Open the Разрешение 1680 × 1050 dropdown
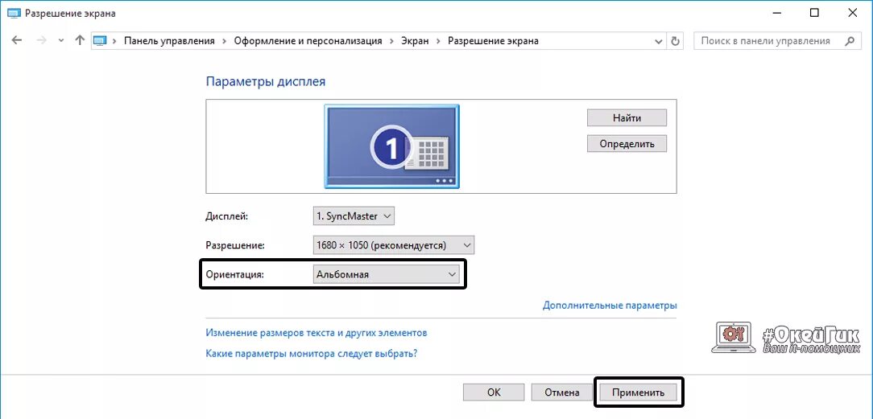873x419 pixels. tap(394, 245)
